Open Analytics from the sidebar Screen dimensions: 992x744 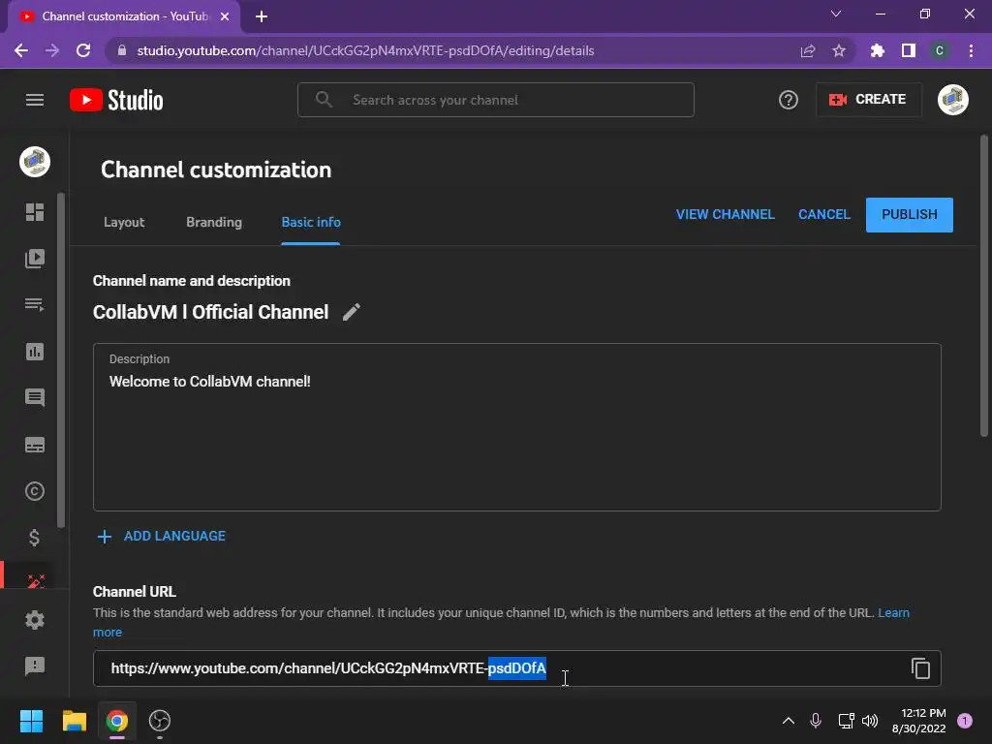pyautogui.click(x=35, y=351)
